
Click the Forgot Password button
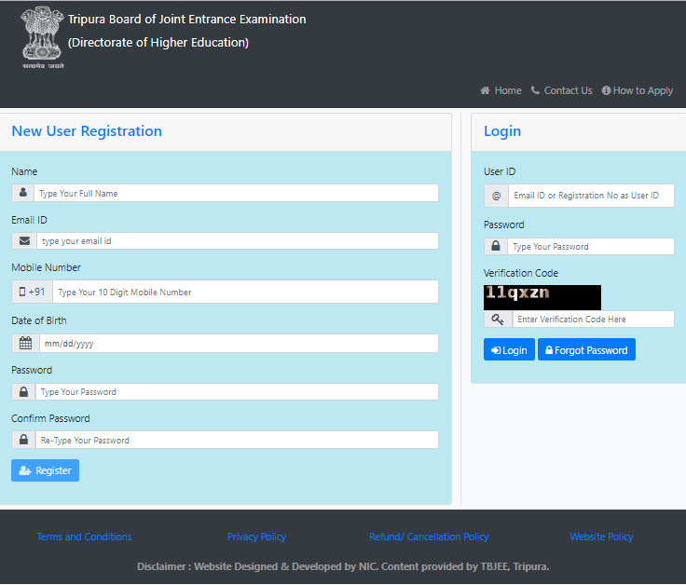tap(586, 350)
